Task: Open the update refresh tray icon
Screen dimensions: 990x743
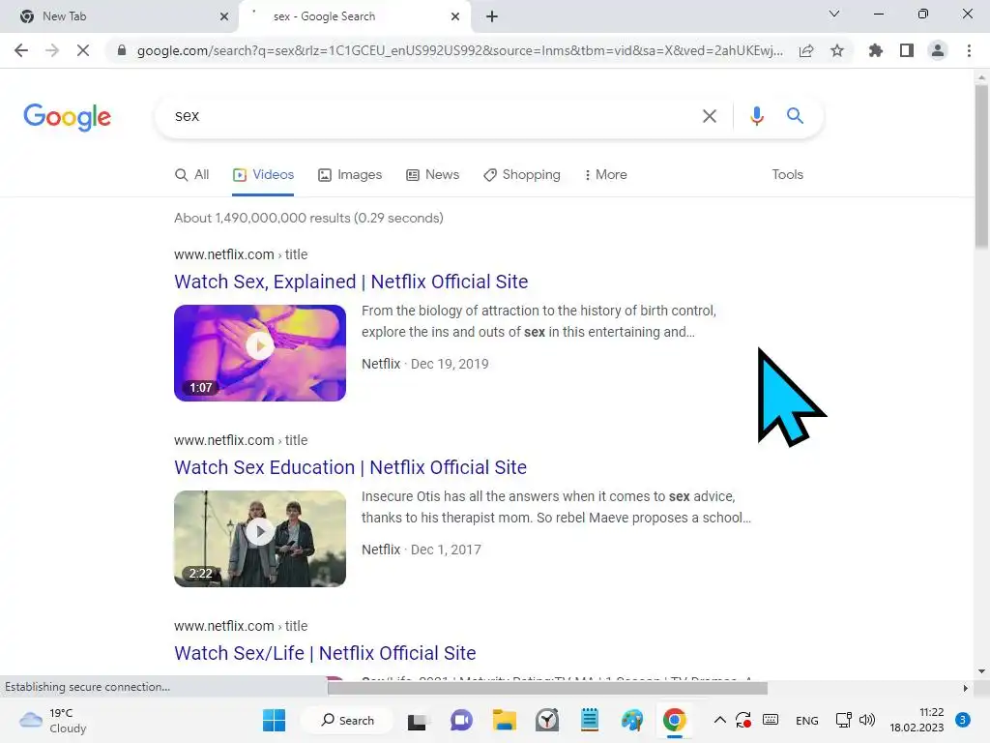Action: 743,720
